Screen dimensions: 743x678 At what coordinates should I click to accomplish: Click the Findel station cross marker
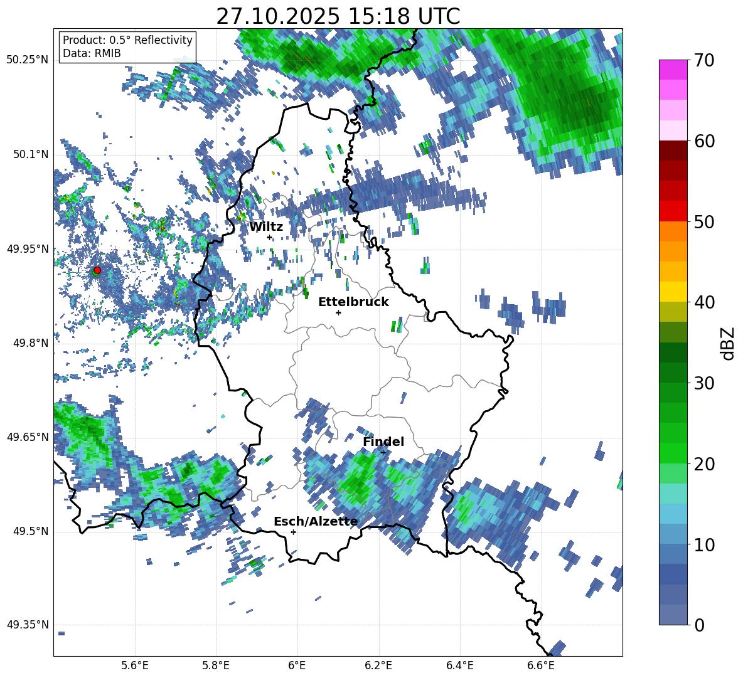pos(383,452)
